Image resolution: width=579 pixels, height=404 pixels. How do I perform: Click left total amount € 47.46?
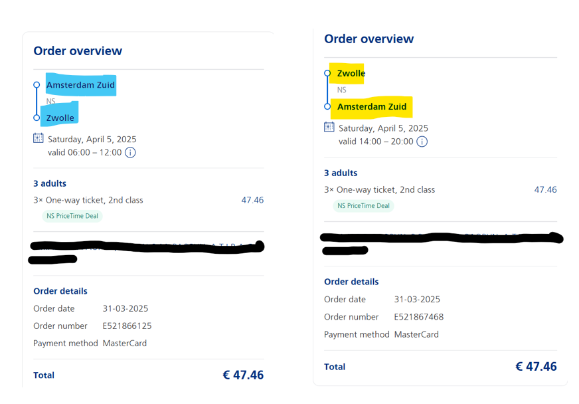tap(243, 375)
